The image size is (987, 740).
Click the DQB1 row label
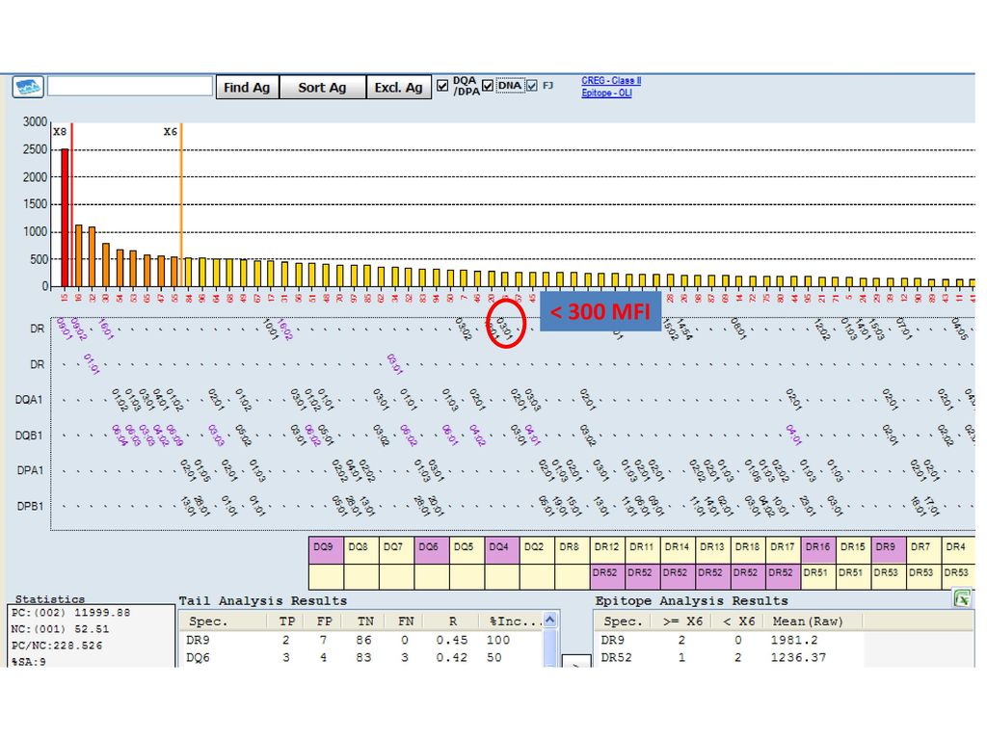click(x=29, y=435)
